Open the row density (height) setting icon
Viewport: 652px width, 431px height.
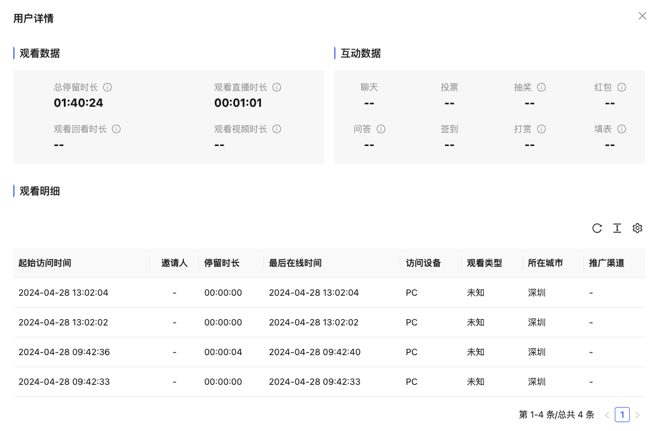617,228
